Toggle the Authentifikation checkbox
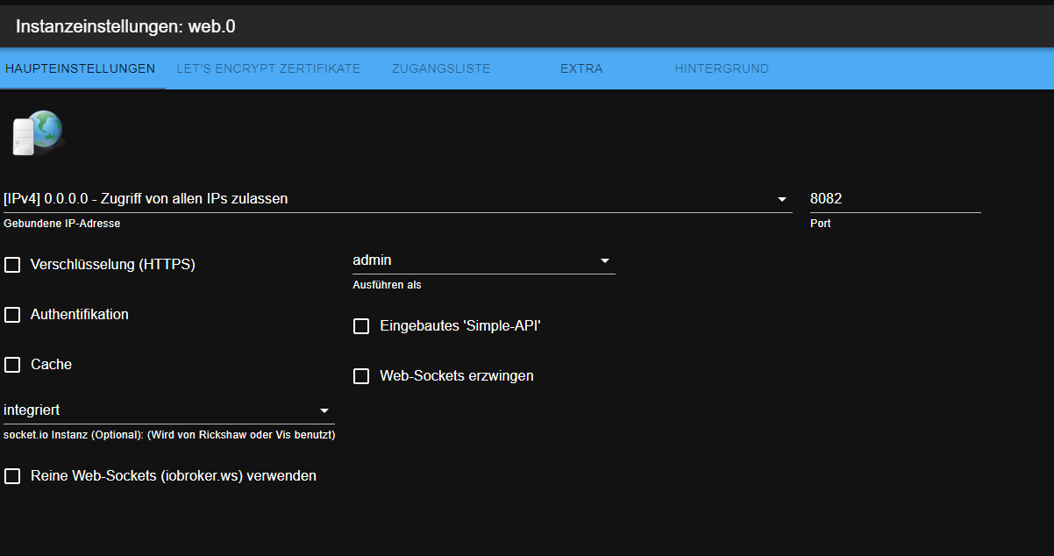Viewport: 1054px width, 556px height. click(x=12, y=315)
